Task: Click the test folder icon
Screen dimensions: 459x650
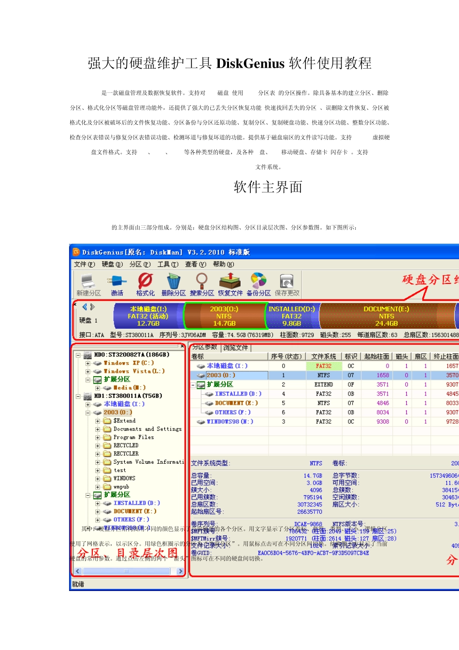Action: [107, 470]
